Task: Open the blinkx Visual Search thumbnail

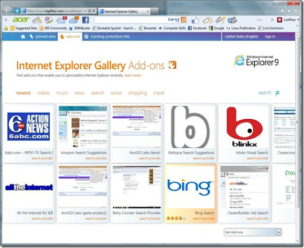Action: click(245, 126)
